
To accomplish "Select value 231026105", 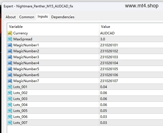I will coord(109,69).
